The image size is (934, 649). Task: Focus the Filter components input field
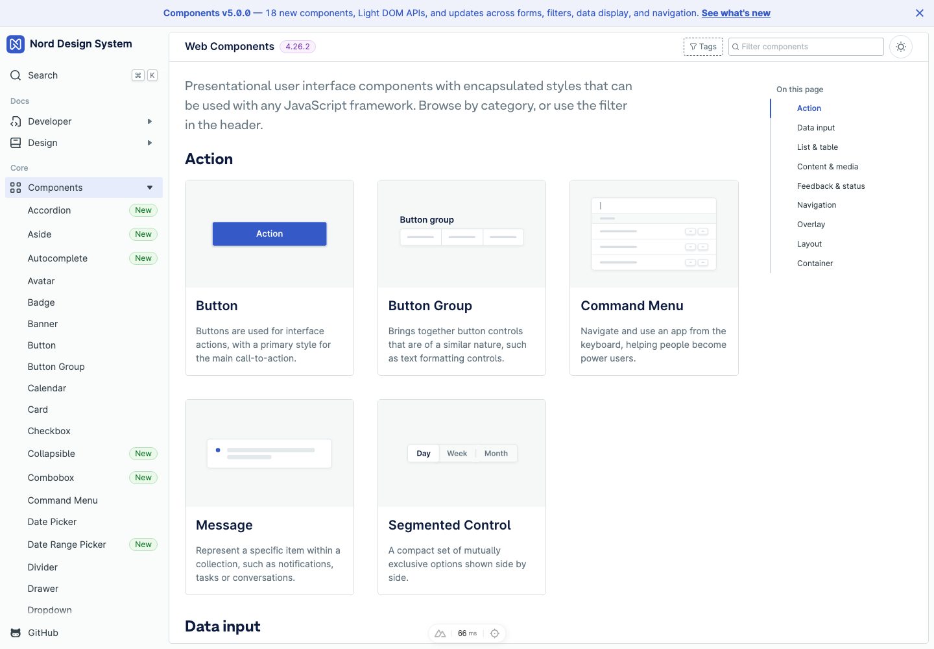(806, 47)
